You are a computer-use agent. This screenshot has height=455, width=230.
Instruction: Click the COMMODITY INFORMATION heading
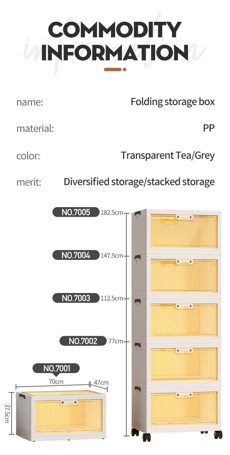click(115, 41)
